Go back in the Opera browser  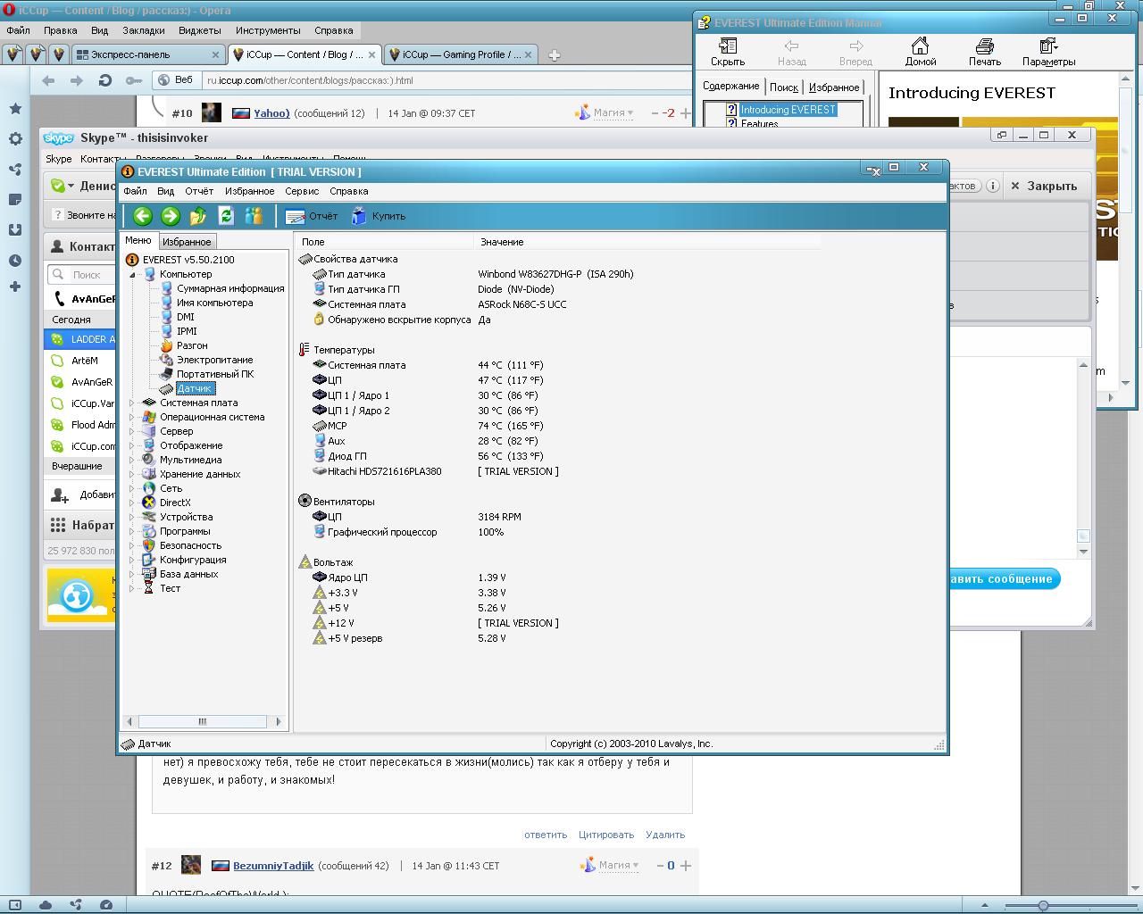point(48,80)
